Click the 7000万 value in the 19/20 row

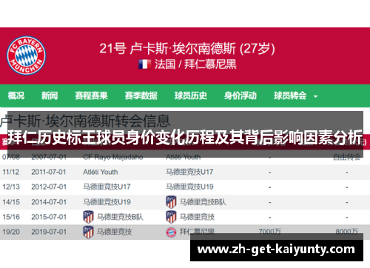tap(269, 232)
